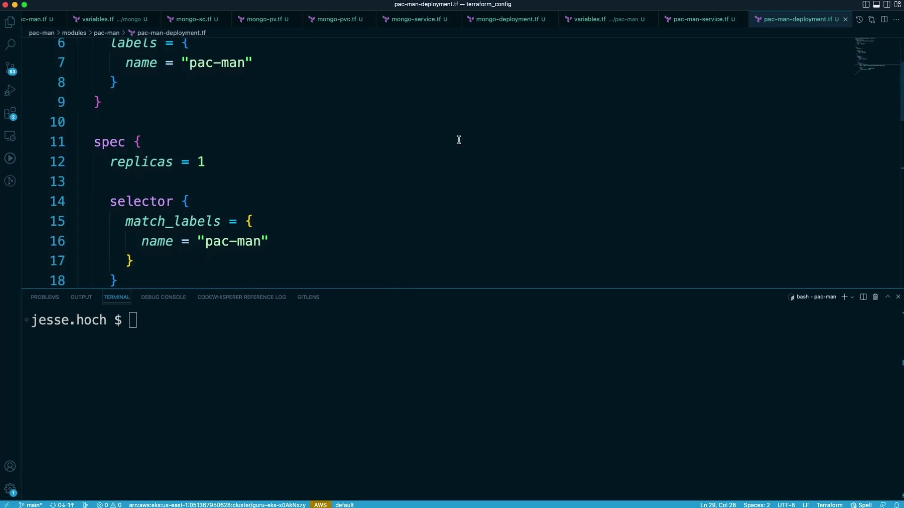Click the main branch indicator in status bar
This screenshot has height=508, width=904.
coord(31,505)
